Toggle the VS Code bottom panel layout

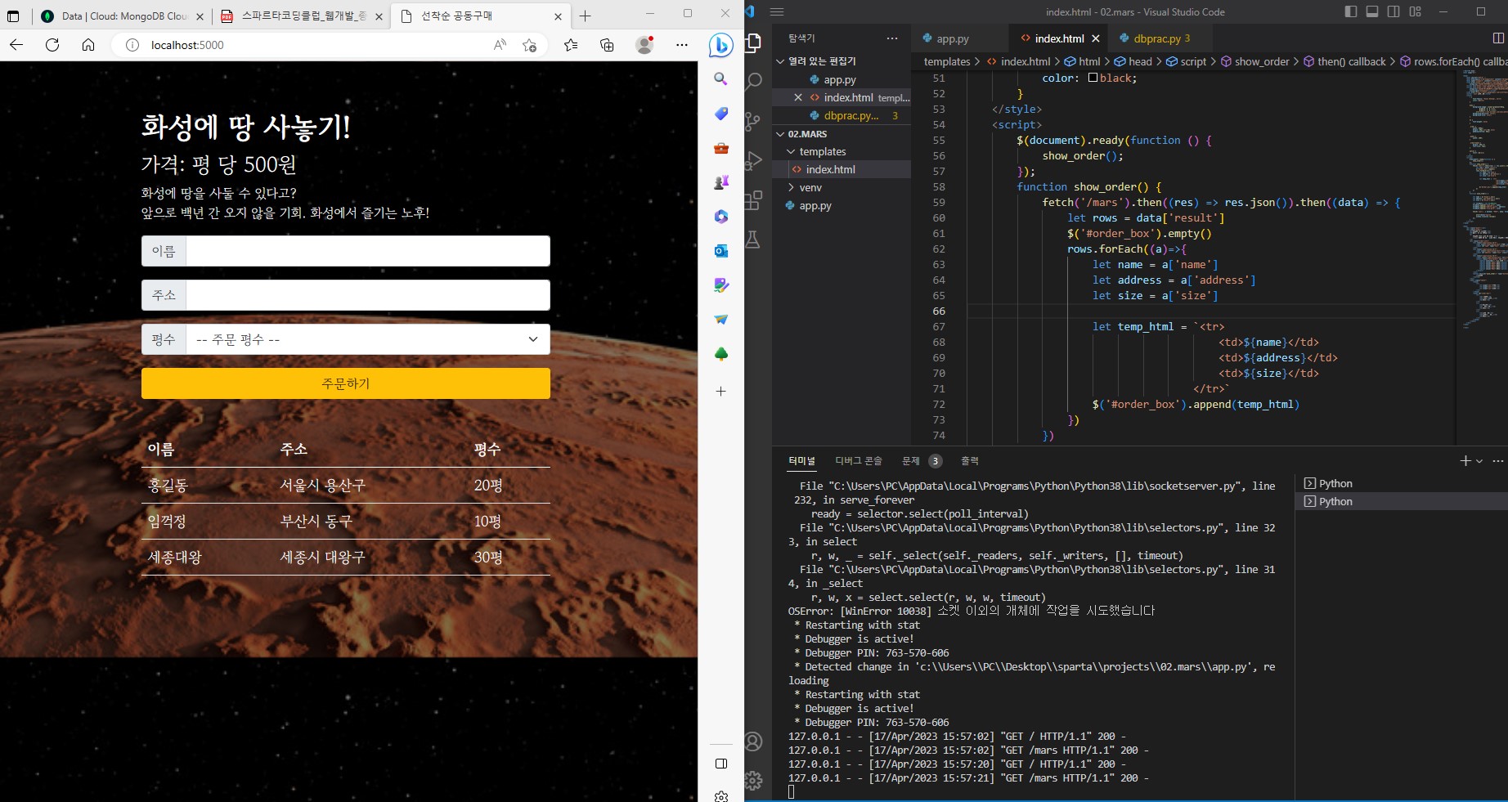coord(1372,11)
